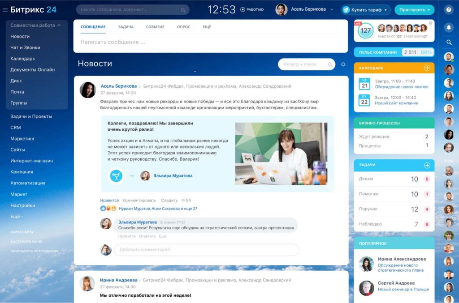Open Новый семинар в Польше post

pyautogui.click(x=403, y=289)
